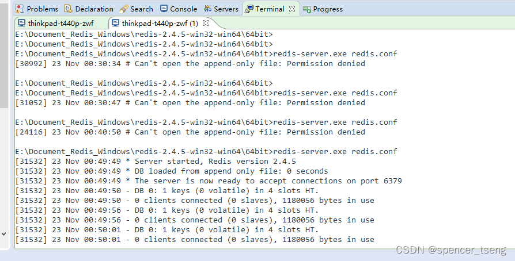This screenshot has height=261, width=515.
Task: Click the empty prompt line at the top
Action: 144,34
